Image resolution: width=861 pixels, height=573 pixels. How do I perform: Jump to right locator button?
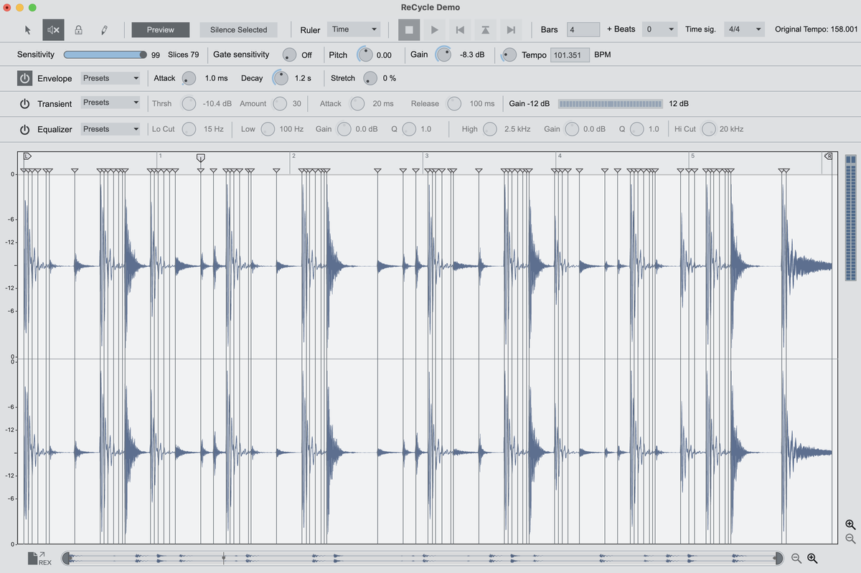[x=511, y=29]
